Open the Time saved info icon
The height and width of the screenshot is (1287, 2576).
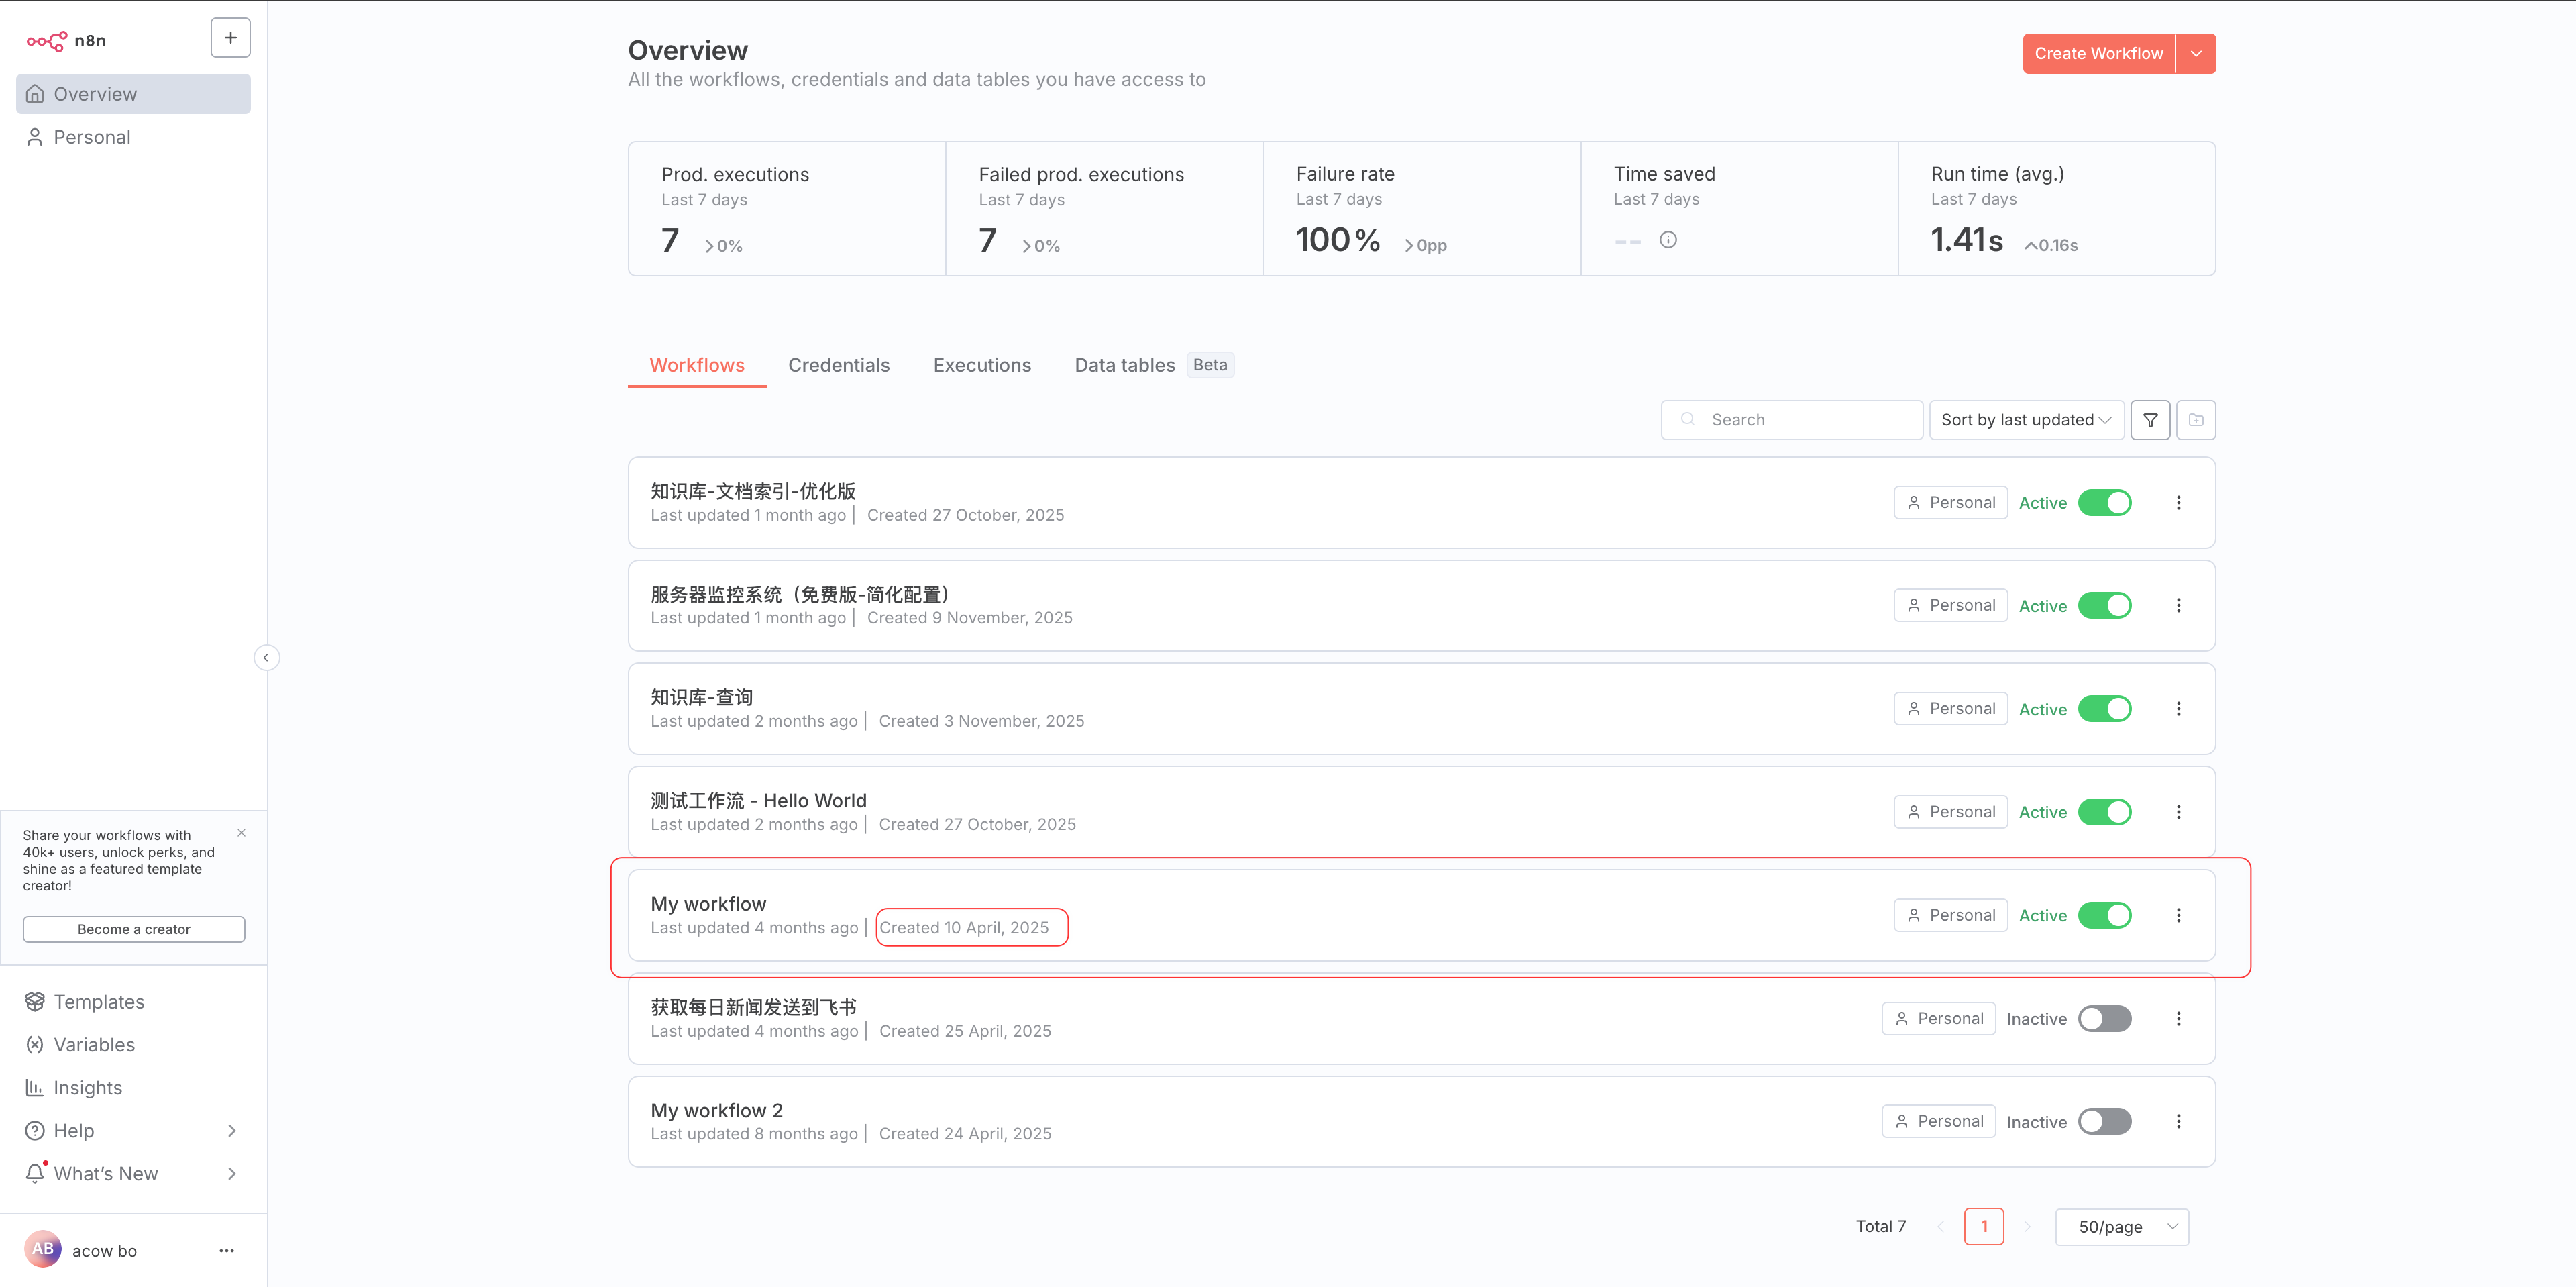click(1668, 240)
